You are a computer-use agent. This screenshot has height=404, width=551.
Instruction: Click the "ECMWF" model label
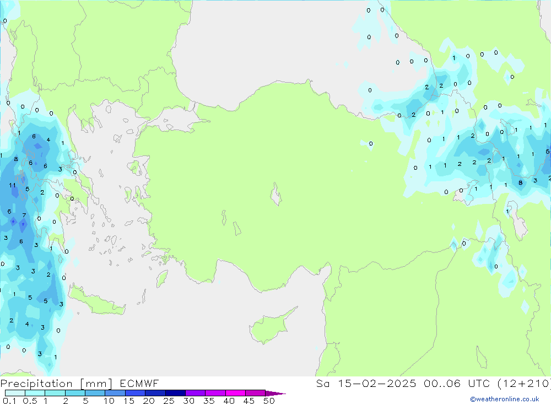coord(139,384)
